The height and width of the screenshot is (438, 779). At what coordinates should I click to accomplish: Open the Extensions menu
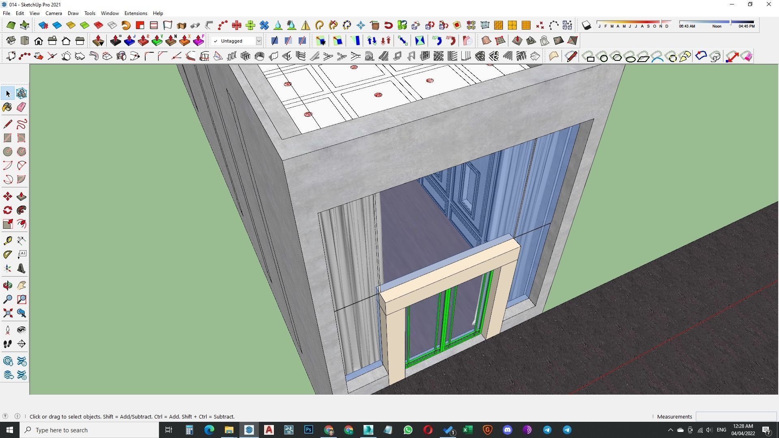(136, 13)
